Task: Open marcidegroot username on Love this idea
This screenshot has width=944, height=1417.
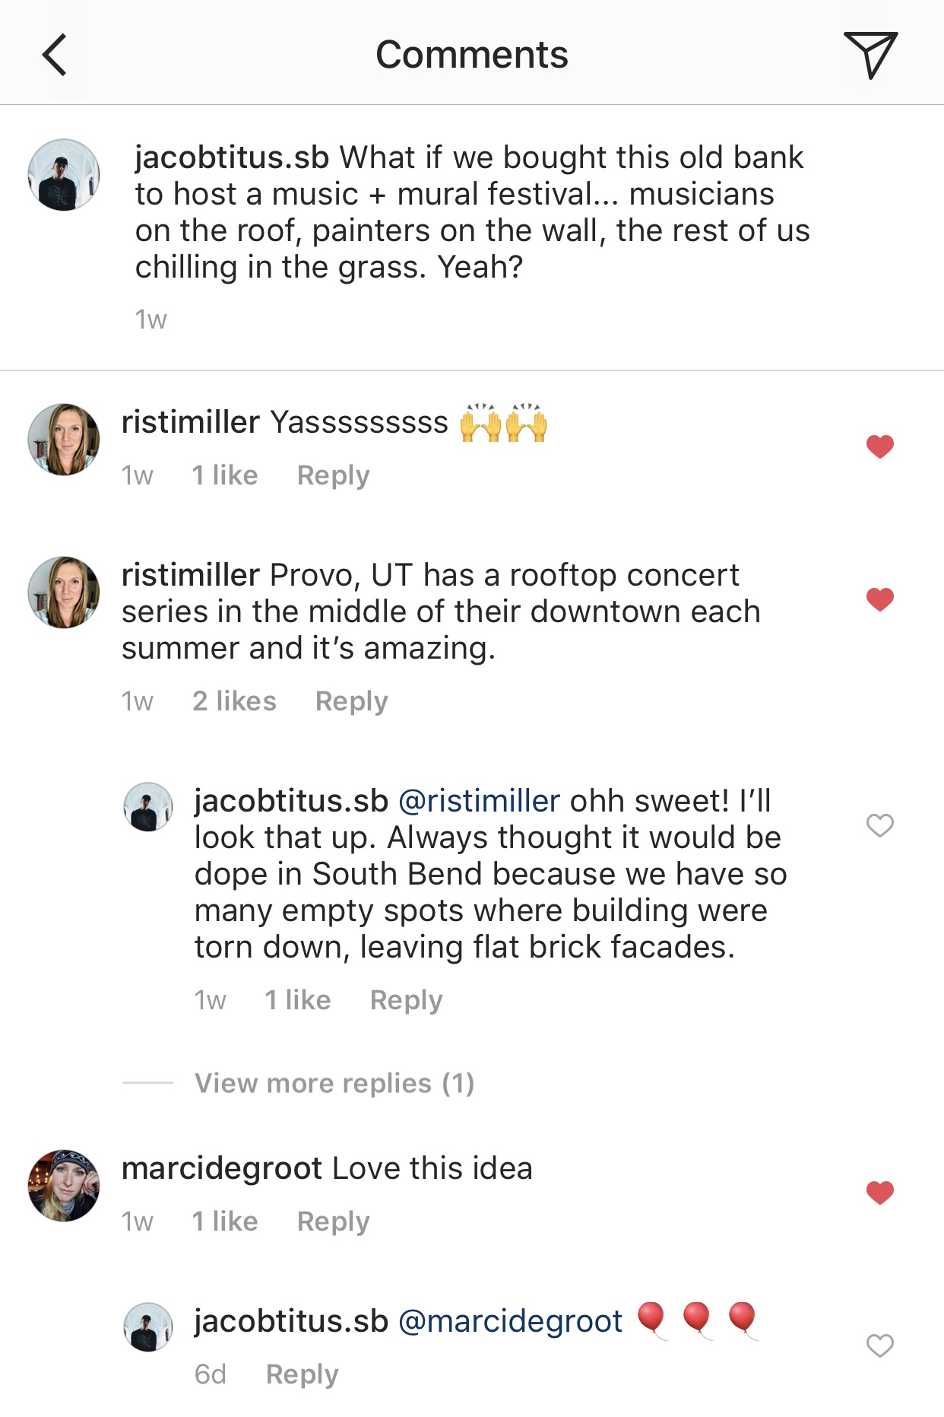Action: (x=222, y=1168)
